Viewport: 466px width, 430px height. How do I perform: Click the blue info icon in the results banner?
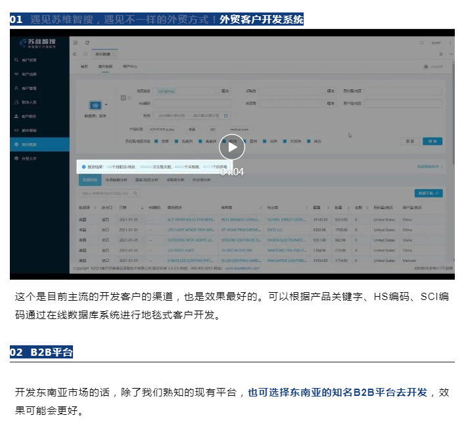[84, 167]
